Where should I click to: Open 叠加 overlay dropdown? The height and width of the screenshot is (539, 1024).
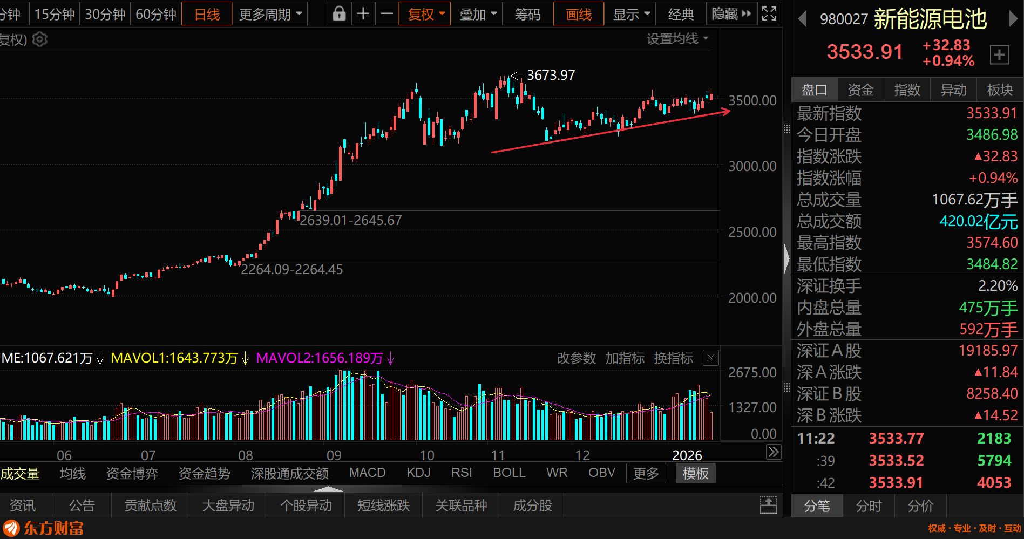(477, 14)
